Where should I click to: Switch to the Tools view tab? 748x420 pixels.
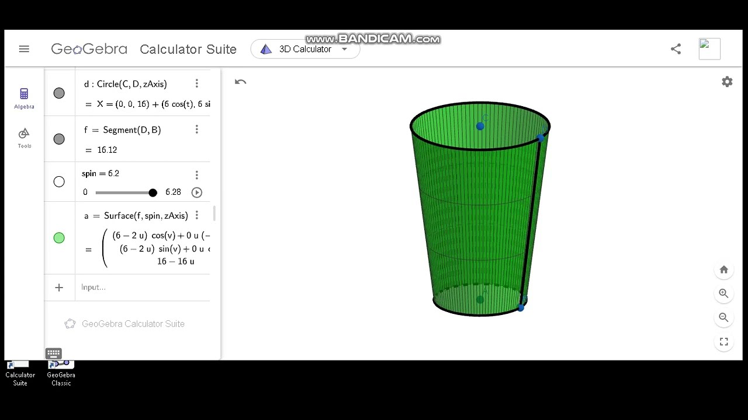pos(24,138)
